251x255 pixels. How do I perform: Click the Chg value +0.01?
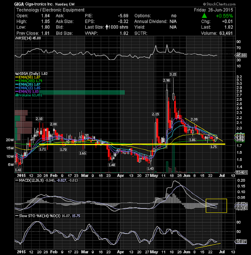coord(227,22)
